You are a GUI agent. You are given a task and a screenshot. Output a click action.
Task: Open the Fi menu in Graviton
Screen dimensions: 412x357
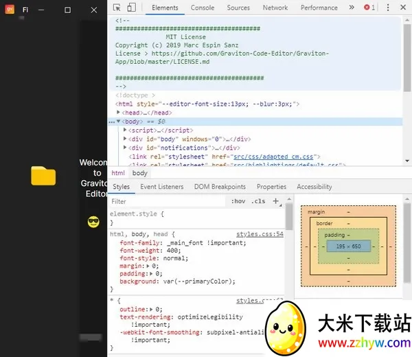pos(25,10)
